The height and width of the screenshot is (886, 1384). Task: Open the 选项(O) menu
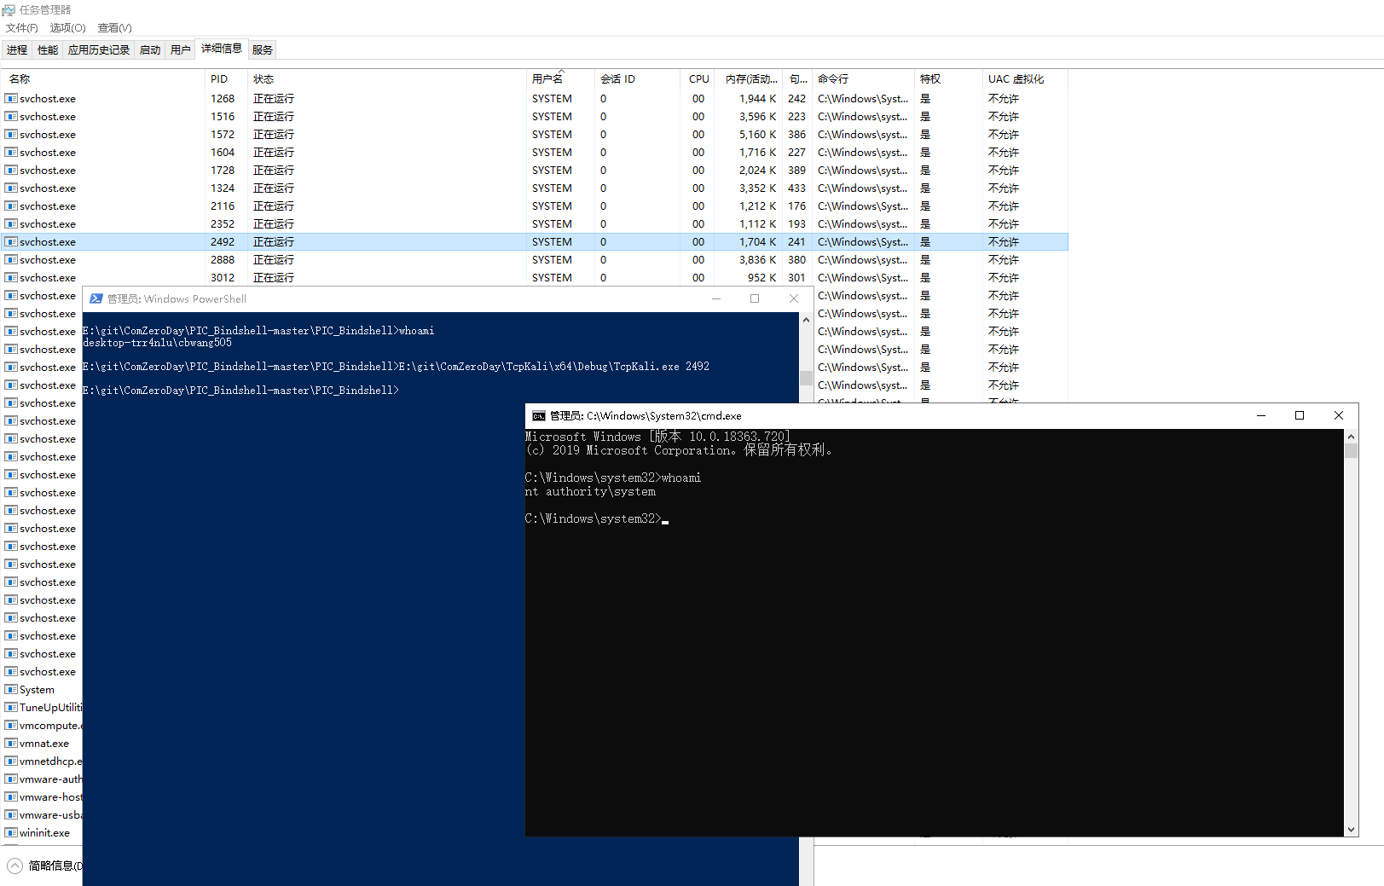pyautogui.click(x=68, y=28)
